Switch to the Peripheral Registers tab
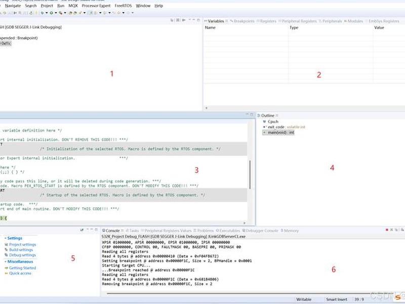 297,21
